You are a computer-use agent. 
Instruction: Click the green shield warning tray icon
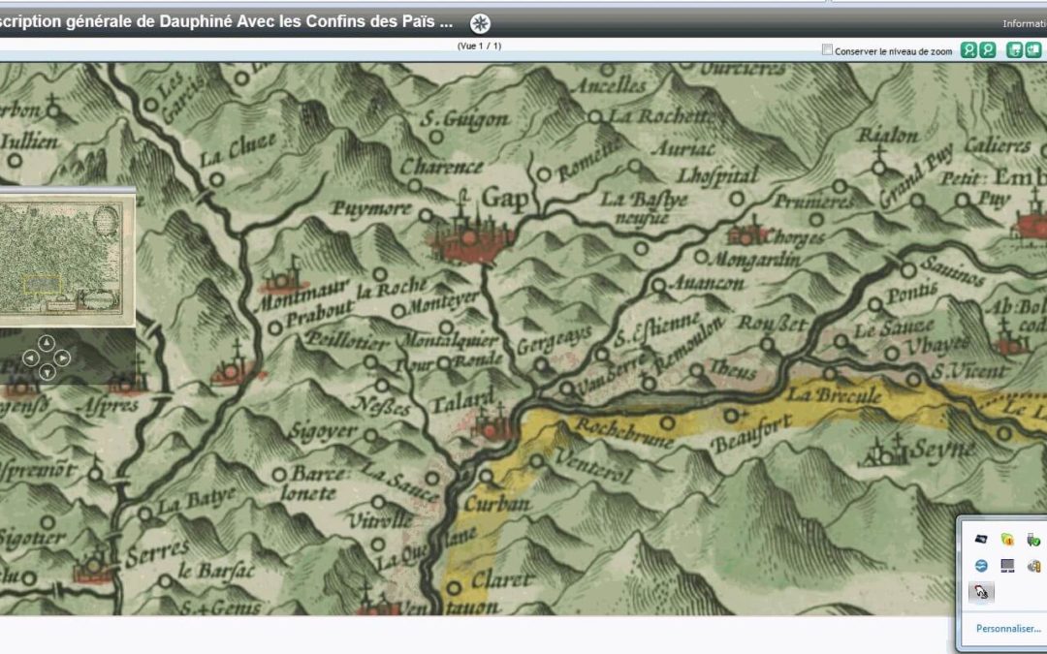(1007, 540)
